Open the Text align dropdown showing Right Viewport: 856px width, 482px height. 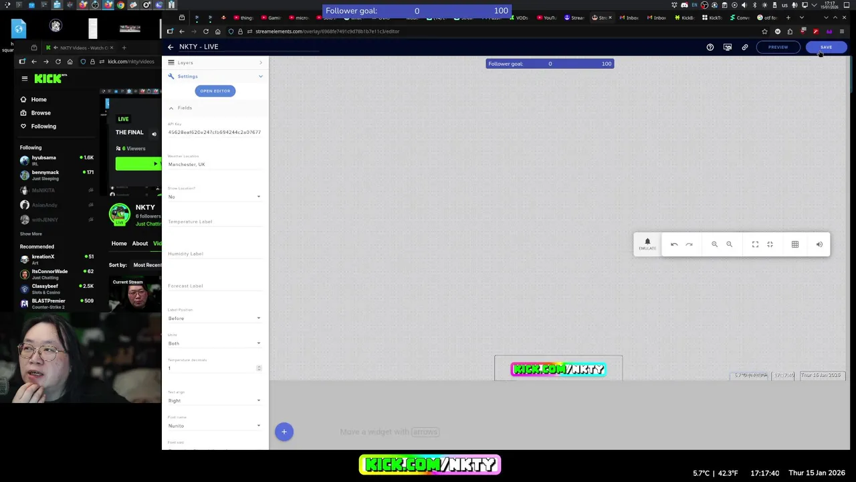coord(215,400)
